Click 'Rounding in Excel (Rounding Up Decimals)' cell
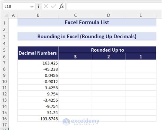Screen dimensions: 162x130 (87, 36)
